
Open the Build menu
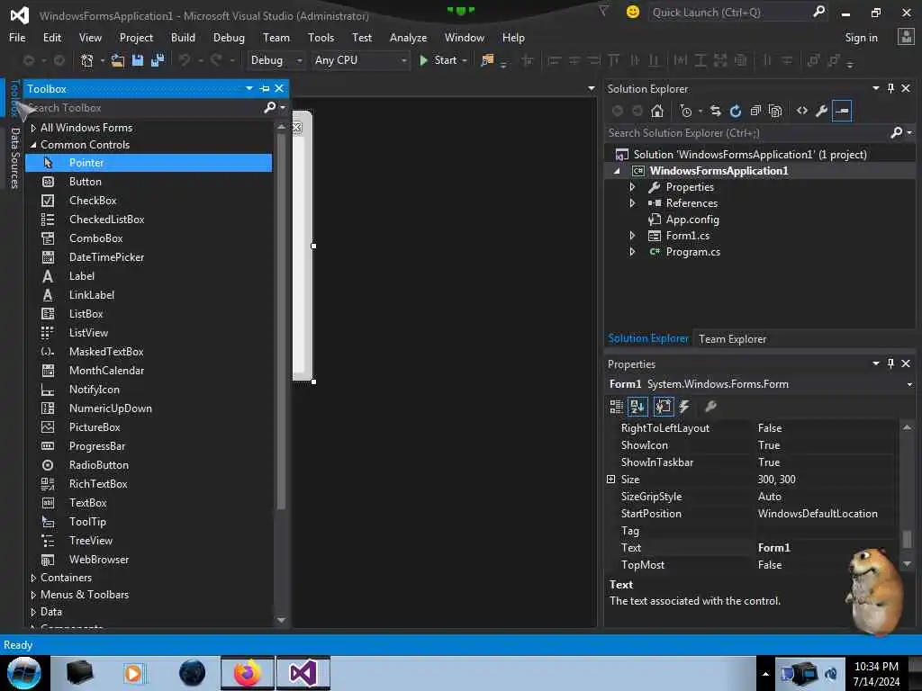click(x=183, y=38)
